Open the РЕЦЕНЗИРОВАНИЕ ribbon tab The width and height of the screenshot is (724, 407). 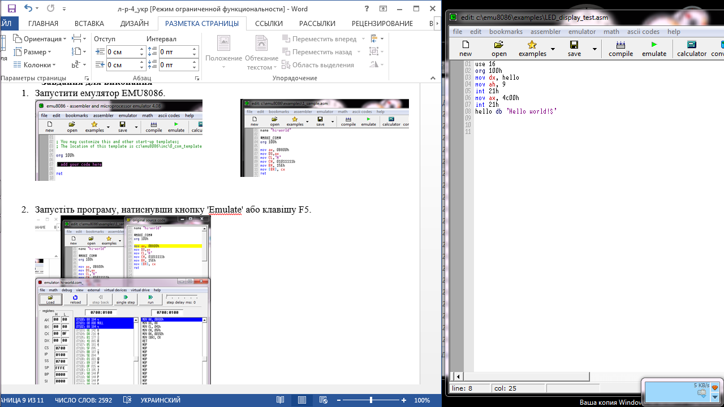point(382,23)
